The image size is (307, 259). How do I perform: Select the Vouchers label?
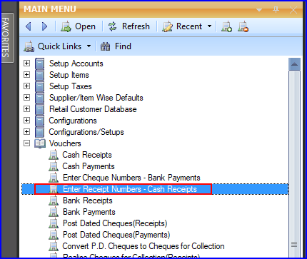click(x=65, y=143)
